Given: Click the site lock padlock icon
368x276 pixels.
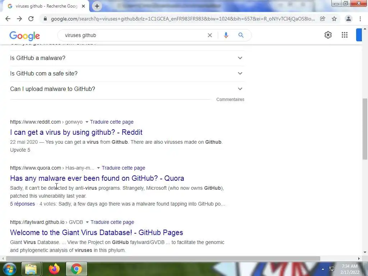Looking at the screenshot, I should pyautogui.click(x=45, y=19).
